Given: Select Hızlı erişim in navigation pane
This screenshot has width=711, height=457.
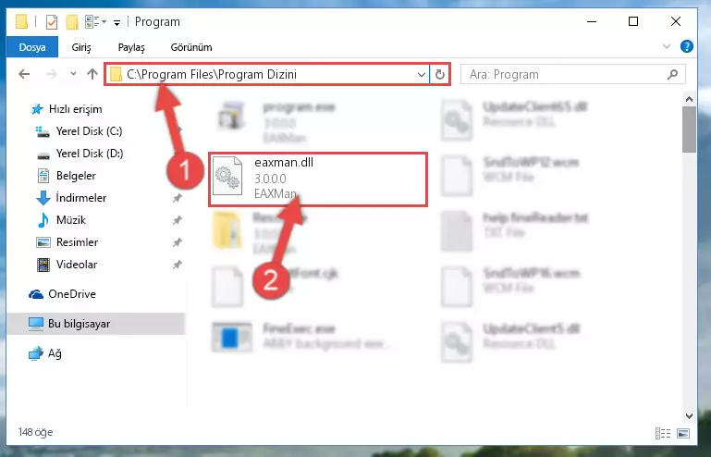Looking at the screenshot, I should tap(67, 109).
